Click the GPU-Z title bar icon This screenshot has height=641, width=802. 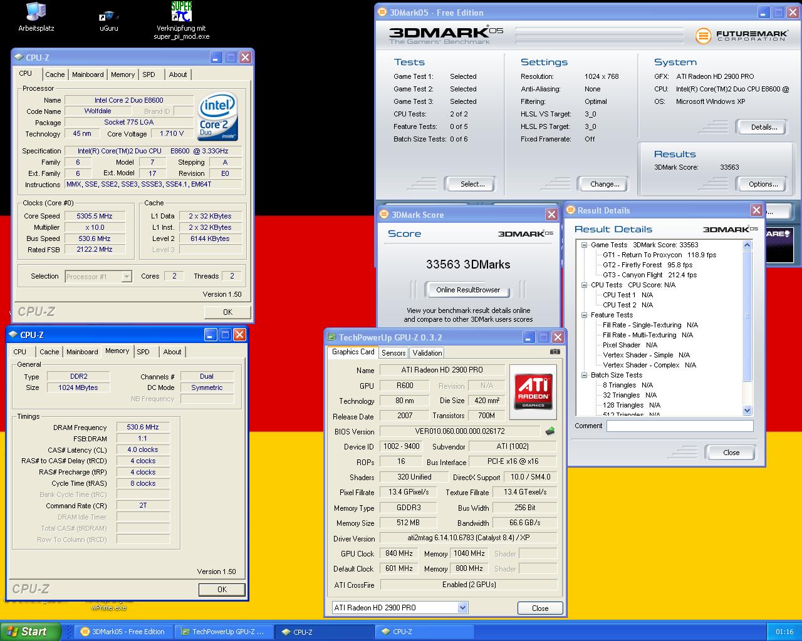332,337
